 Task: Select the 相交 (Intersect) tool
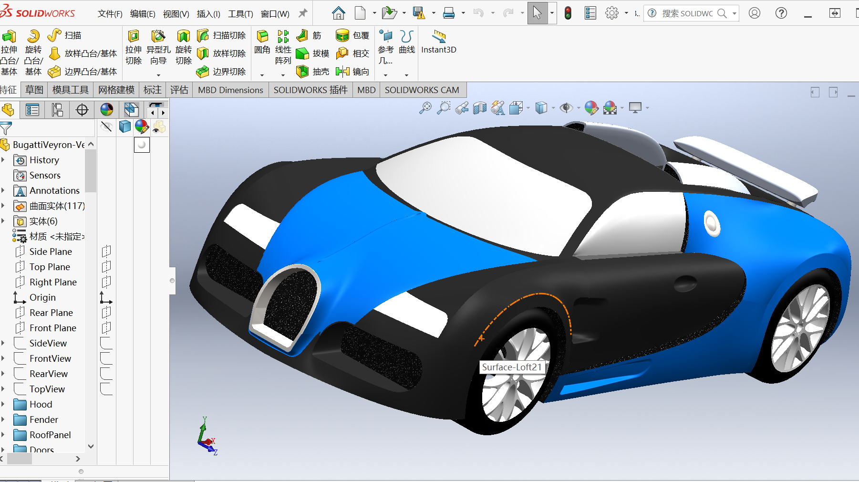pos(352,53)
